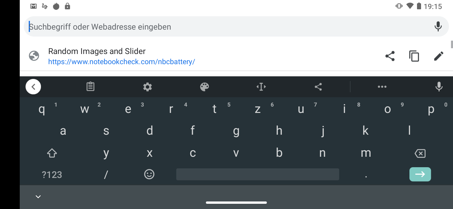Hide the keyboard with the down chevron
453x209 pixels.
(38, 197)
